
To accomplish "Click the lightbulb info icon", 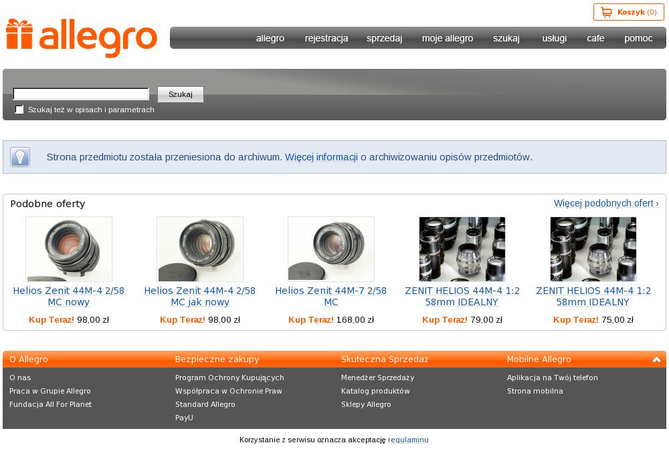I will click(x=19, y=157).
